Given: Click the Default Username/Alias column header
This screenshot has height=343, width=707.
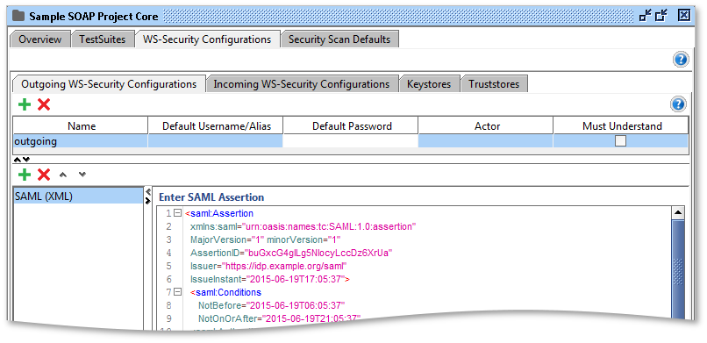Looking at the screenshot, I should point(216,125).
